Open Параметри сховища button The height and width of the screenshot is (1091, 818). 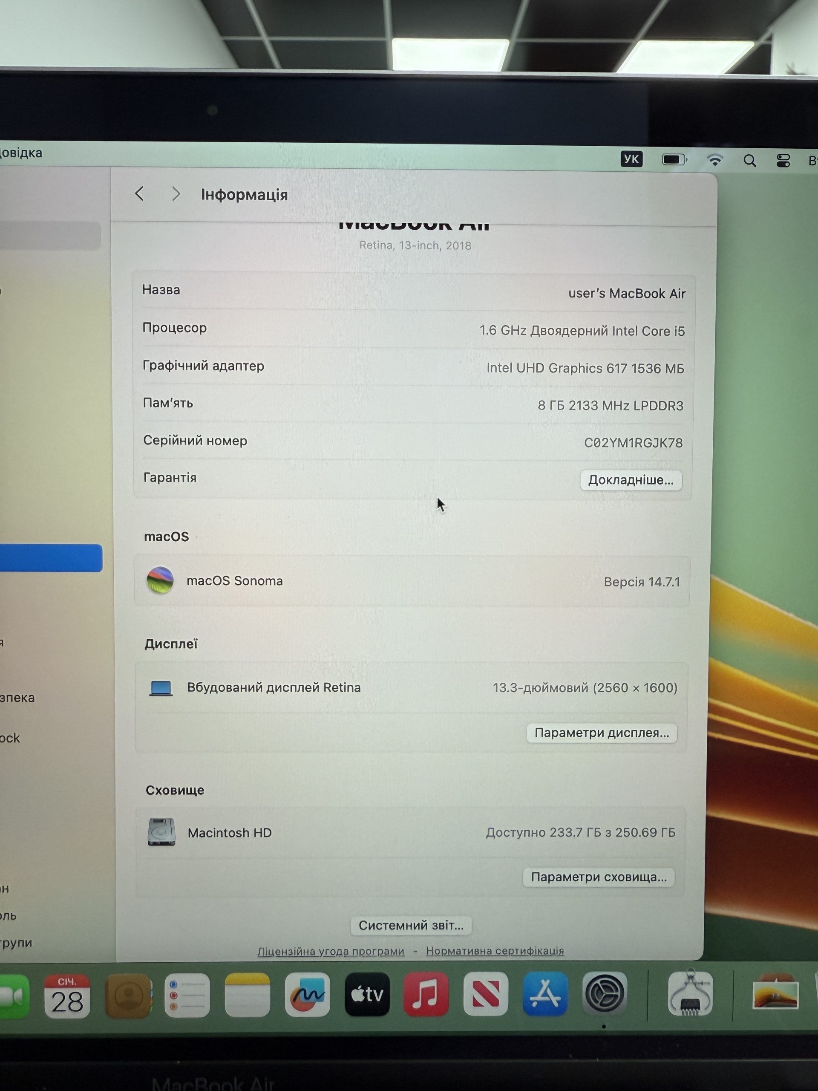(599, 877)
